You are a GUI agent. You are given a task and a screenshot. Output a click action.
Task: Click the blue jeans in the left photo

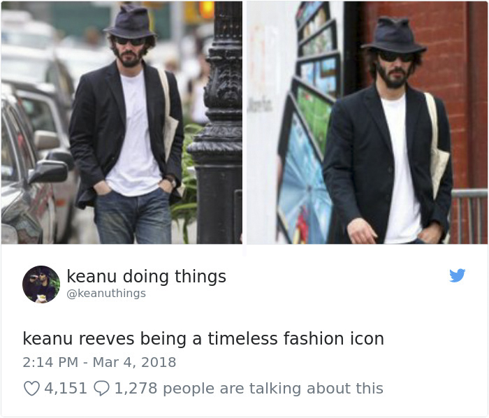click(133, 217)
